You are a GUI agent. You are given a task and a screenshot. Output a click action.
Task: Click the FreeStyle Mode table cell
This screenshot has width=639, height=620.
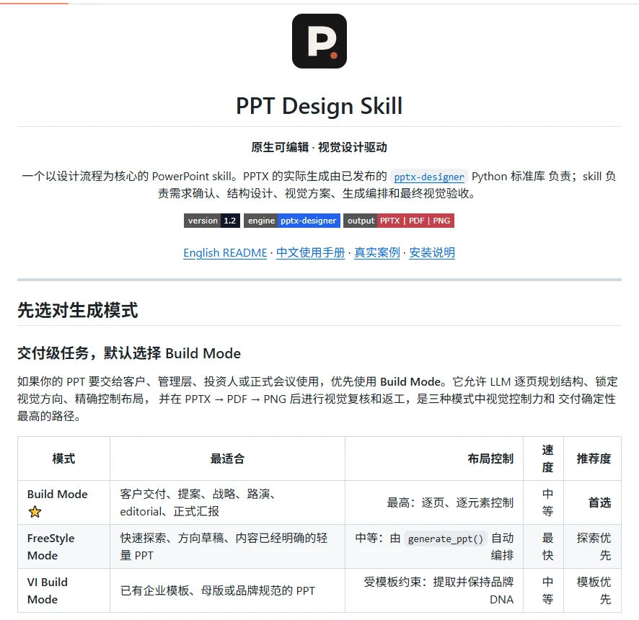coord(63,546)
